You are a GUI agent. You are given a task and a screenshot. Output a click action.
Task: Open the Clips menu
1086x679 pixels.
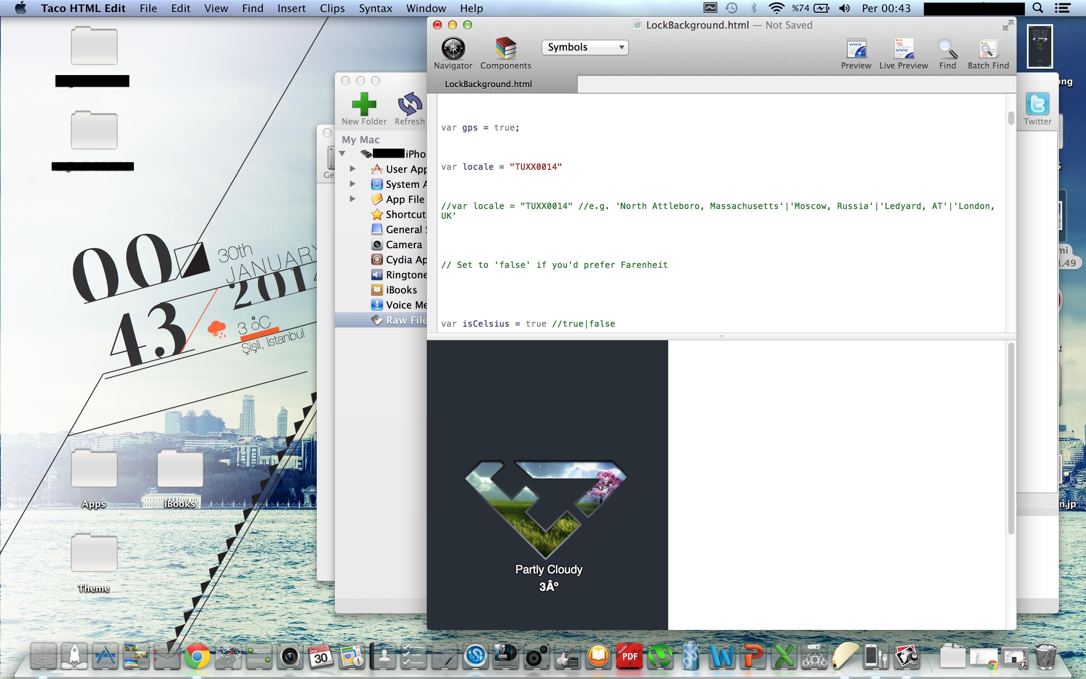coord(332,8)
